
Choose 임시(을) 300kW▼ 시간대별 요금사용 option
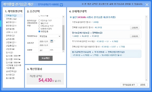pyautogui.click(x=14, y=64)
